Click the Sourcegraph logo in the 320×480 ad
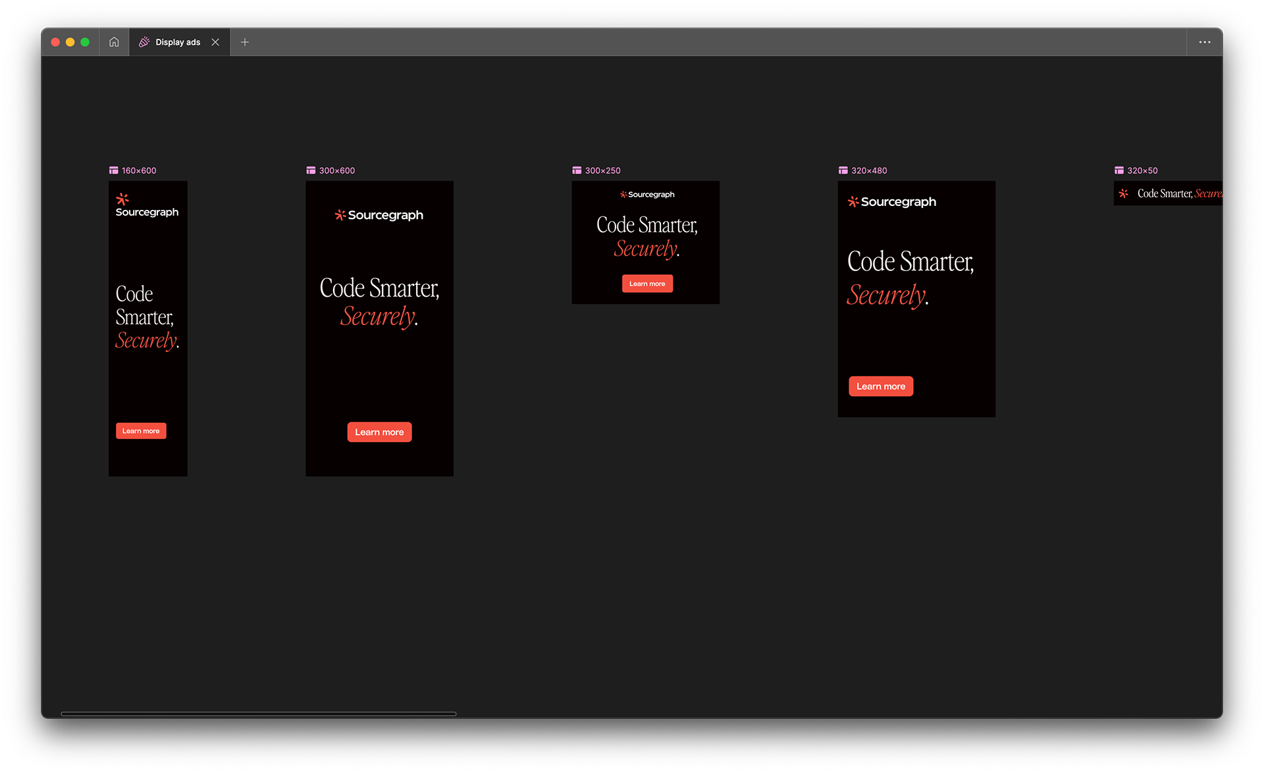Screen dimensions: 1264x773 coord(891,202)
